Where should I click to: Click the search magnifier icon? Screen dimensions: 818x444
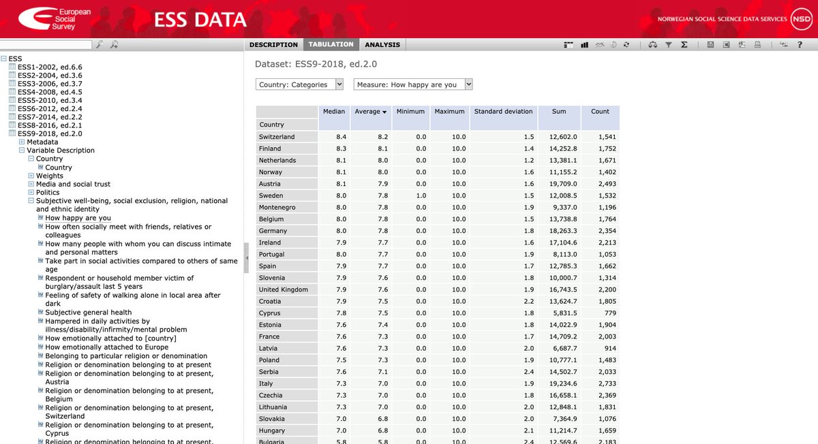100,45
